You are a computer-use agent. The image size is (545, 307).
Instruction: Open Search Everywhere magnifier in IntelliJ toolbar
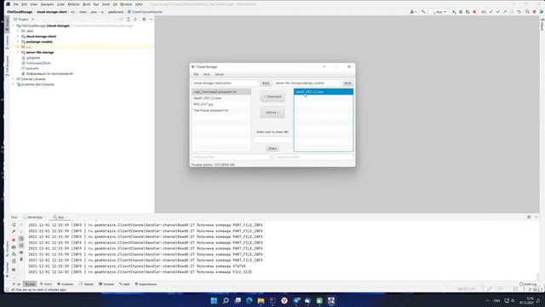click(527, 12)
